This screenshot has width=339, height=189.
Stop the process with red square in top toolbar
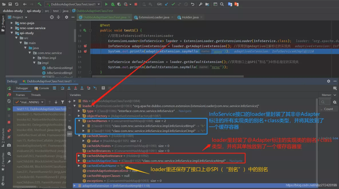[x=136, y=4]
